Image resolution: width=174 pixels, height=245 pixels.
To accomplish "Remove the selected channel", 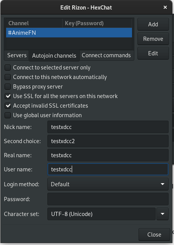I will click(153, 39).
